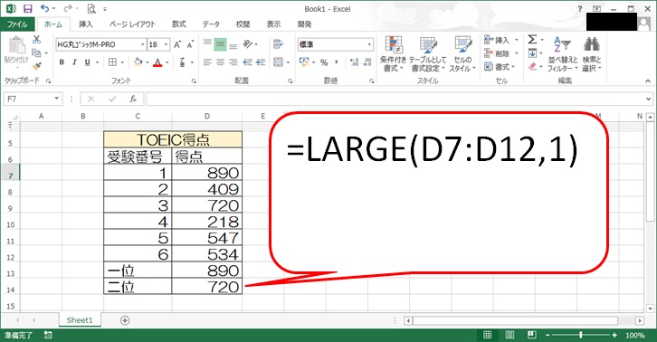Toggle wrap text

(278, 44)
